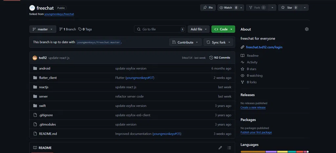The height and width of the screenshot is (153, 336).
Task: Click the branch icon next to 1 Branch
Action: pos(61,29)
